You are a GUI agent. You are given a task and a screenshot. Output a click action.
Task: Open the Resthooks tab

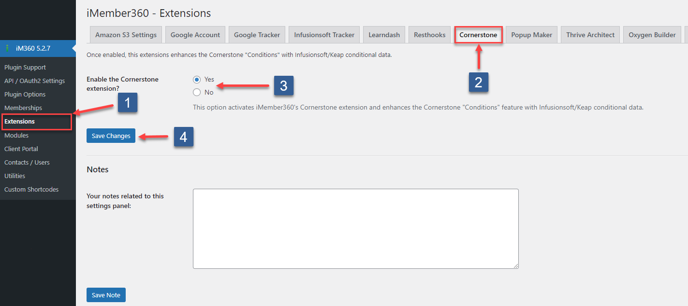coord(429,34)
